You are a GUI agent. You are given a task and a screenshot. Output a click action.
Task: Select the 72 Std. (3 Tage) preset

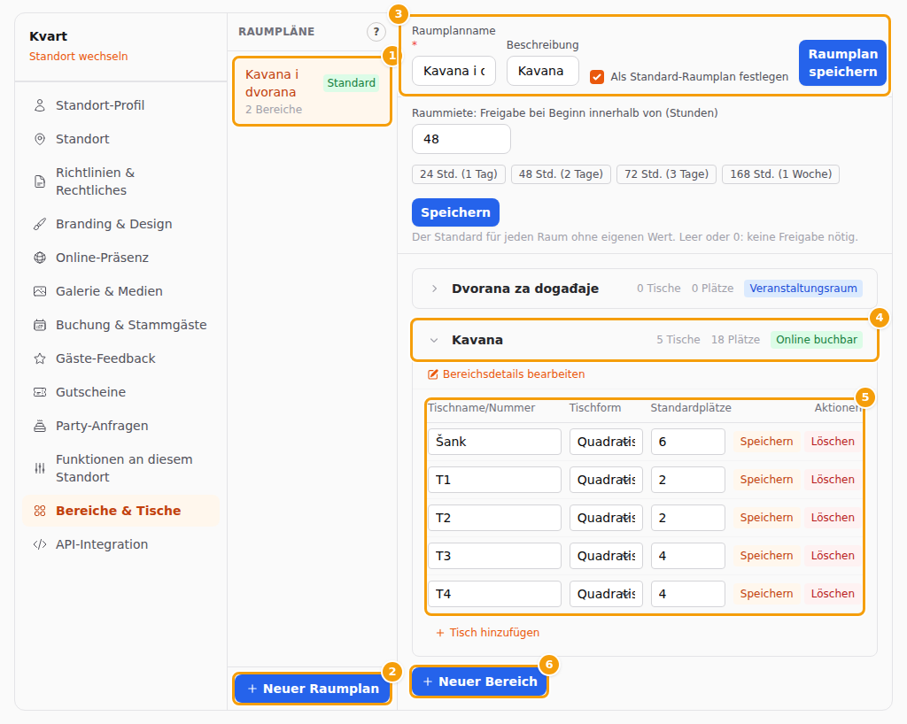(666, 174)
